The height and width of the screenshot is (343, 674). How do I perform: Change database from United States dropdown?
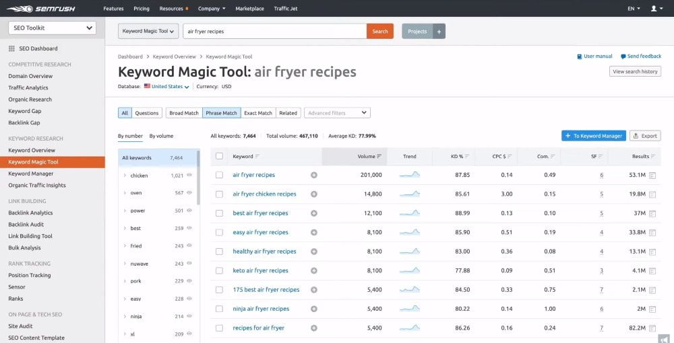(x=171, y=86)
